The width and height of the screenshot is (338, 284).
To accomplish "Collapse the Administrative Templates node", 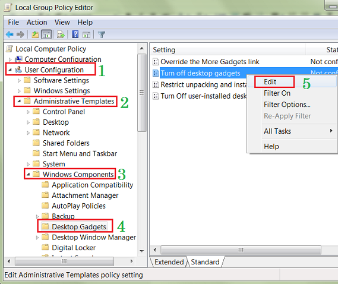I will pyautogui.click(x=19, y=101).
